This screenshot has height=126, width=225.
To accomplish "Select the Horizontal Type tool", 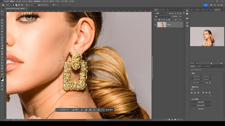I will pyautogui.click(x=2, y=60).
